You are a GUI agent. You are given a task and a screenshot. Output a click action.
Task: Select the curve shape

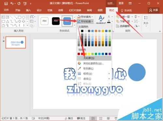coord(16,26)
